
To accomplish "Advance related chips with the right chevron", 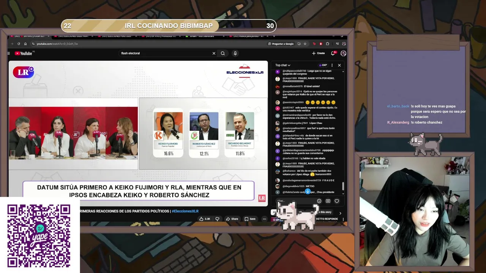I will point(340,213).
